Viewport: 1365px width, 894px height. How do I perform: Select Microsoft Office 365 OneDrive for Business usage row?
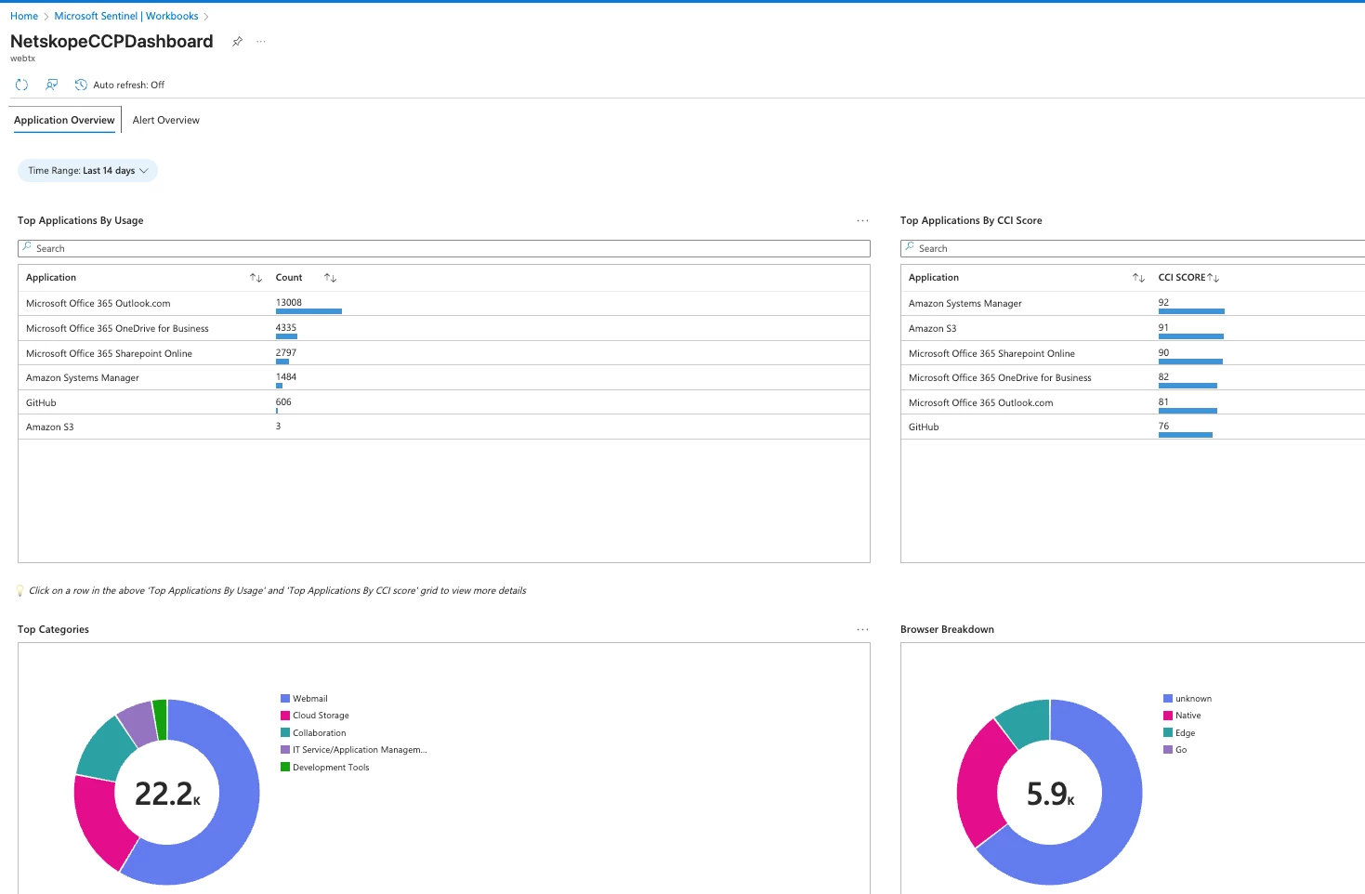[x=444, y=328]
